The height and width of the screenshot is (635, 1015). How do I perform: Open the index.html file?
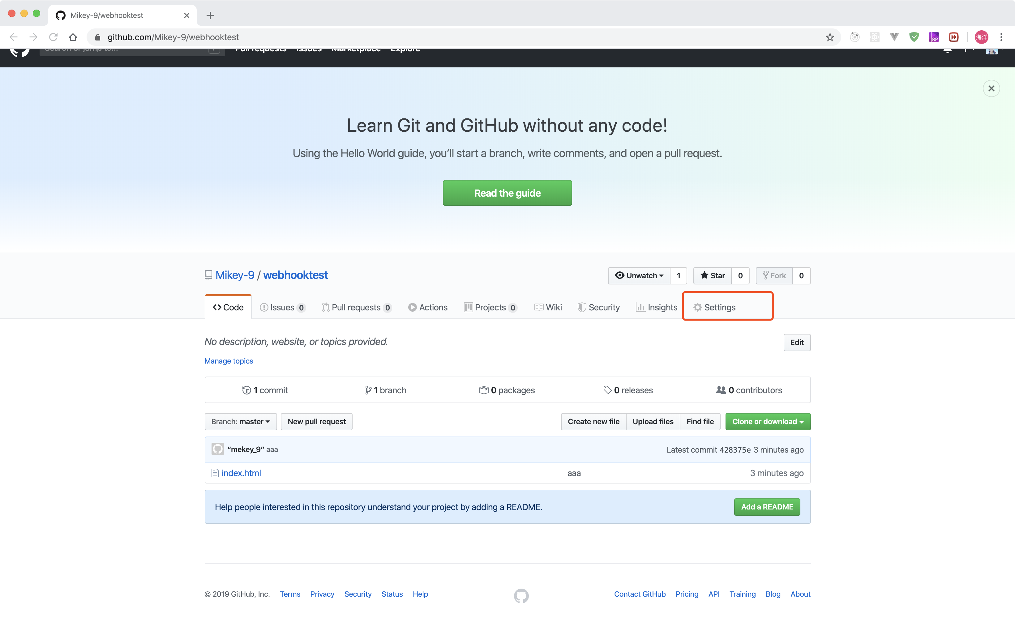241,473
